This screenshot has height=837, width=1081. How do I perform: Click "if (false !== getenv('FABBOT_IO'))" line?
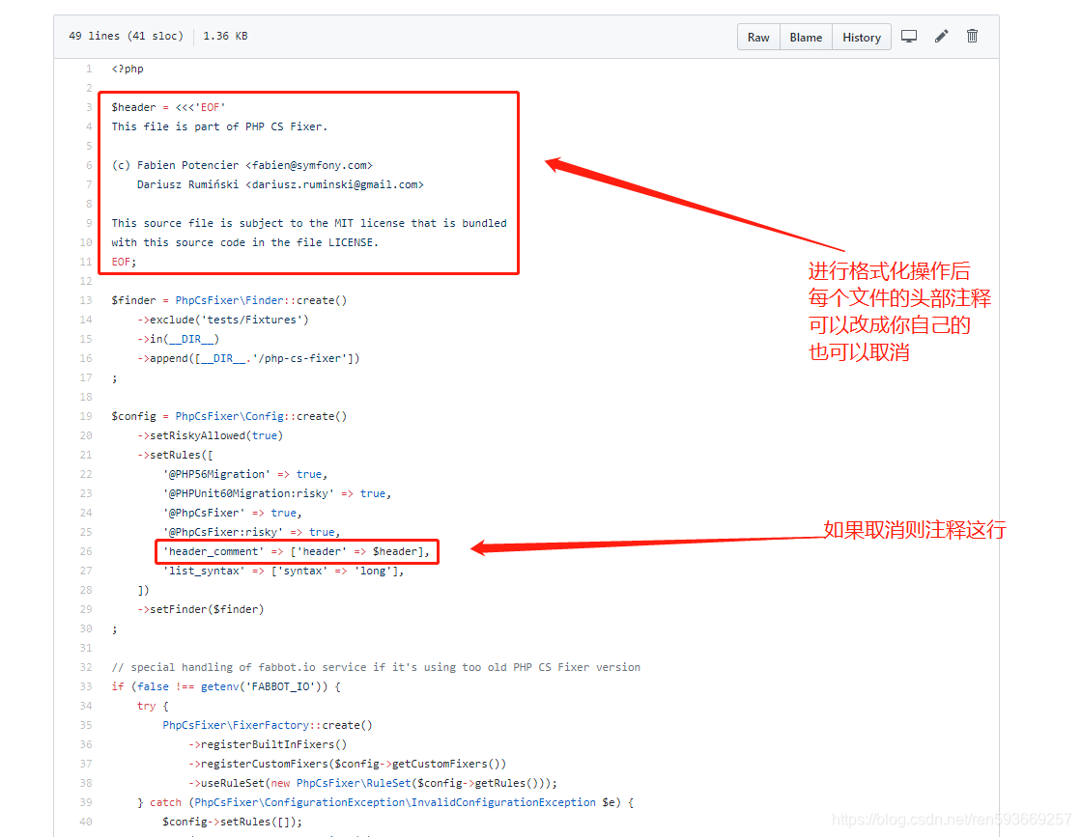(226, 686)
